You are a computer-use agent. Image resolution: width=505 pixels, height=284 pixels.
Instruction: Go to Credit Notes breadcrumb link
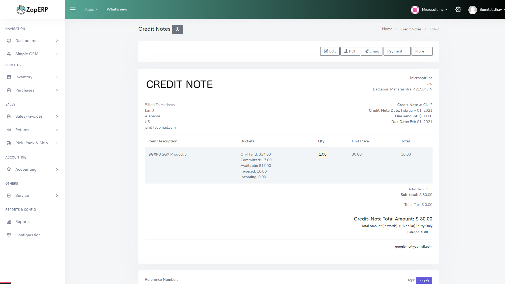(x=411, y=29)
